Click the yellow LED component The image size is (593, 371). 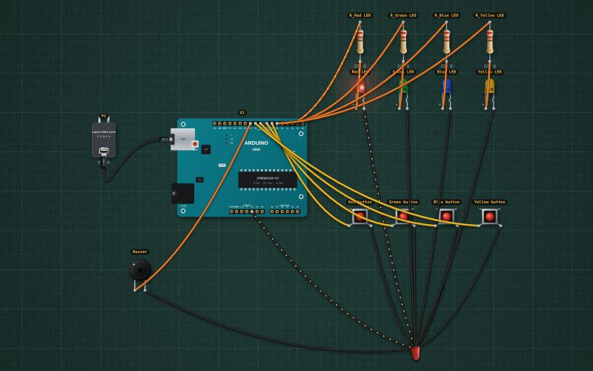click(490, 86)
